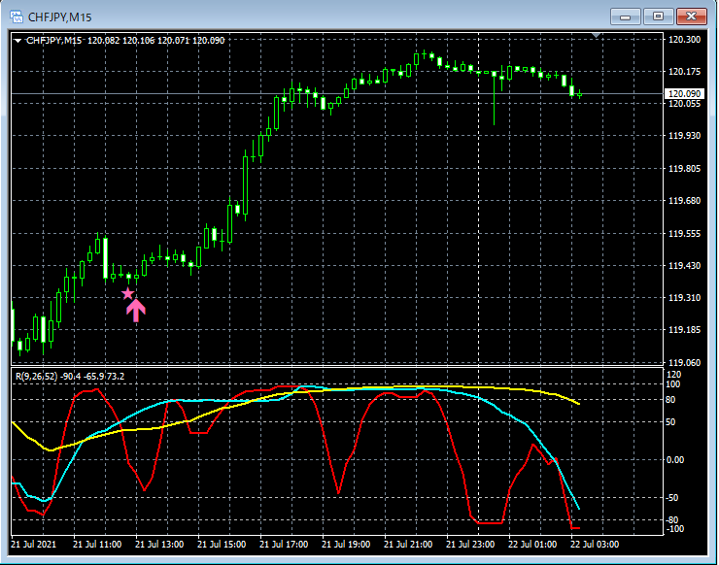Image resolution: width=719 pixels, height=565 pixels.
Task: Click the 22 Jul 03:00 time label
Action: 595,545
